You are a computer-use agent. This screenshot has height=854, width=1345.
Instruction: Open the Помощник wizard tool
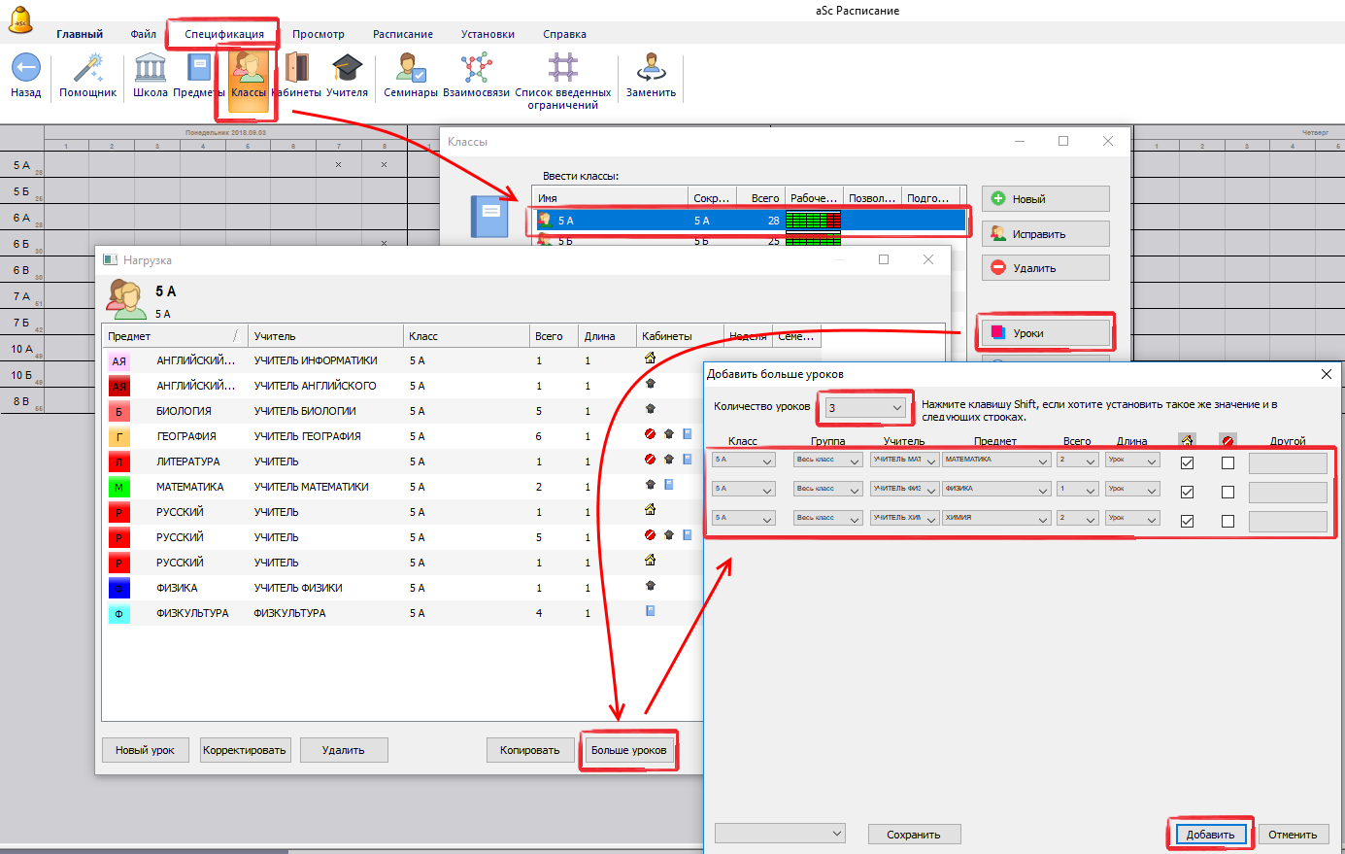point(87,69)
